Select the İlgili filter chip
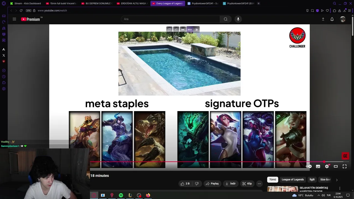The width and height of the screenshot is (354, 199). (x=312, y=180)
